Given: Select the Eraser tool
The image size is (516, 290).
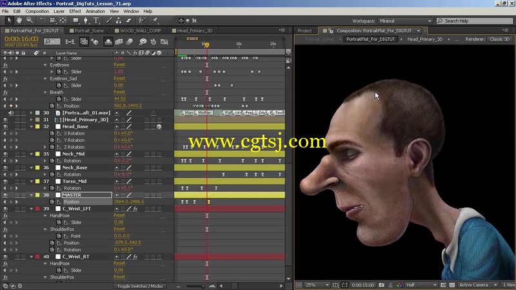Looking at the screenshot, I should click(128, 21).
